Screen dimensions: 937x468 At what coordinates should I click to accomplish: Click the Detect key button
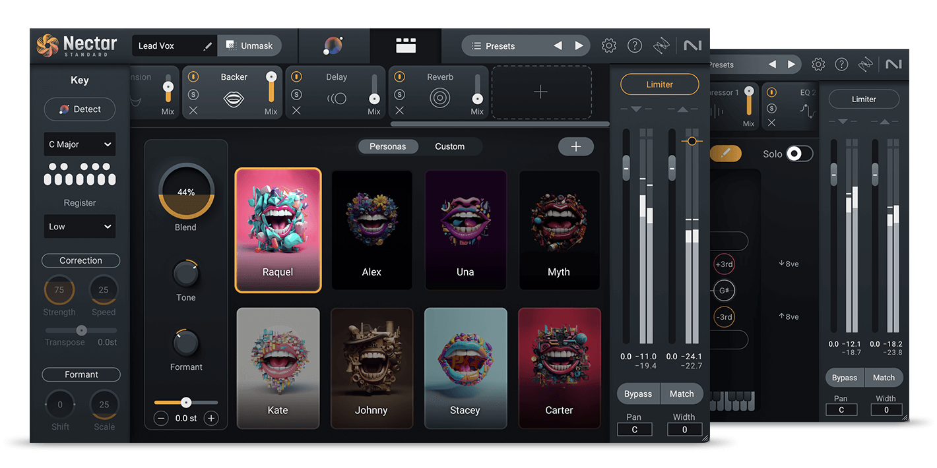click(80, 109)
